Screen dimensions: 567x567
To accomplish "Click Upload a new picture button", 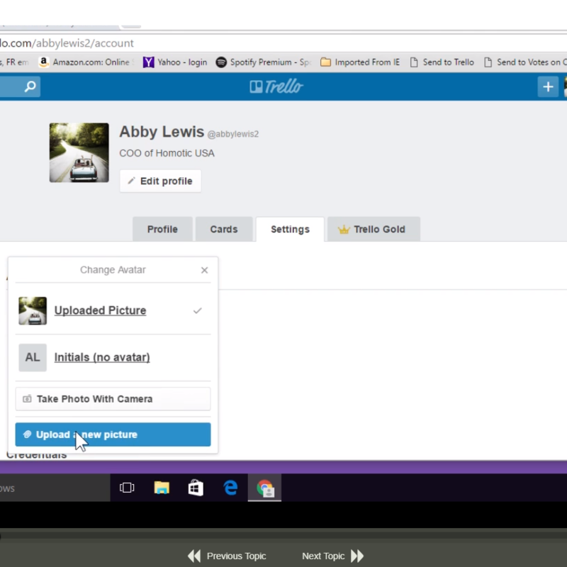I will pyautogui.click(x=113, y=434).
